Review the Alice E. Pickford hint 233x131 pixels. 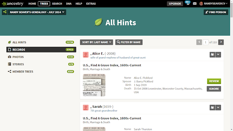214,81
